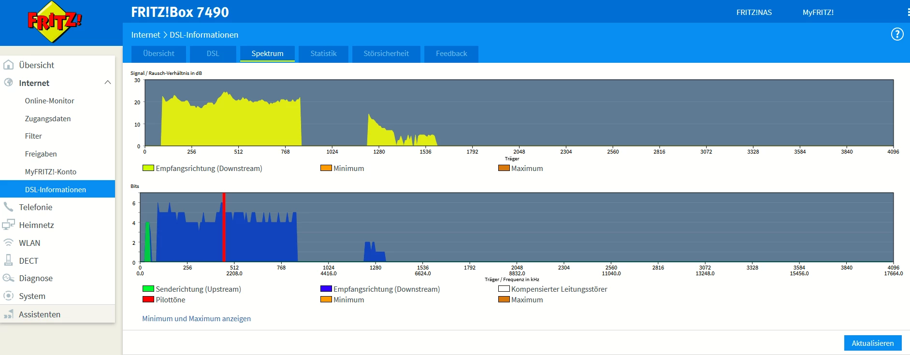This screenshot has width=910, height=355.
Task: Click the FRITZ! logo
Action: point(54,22)
